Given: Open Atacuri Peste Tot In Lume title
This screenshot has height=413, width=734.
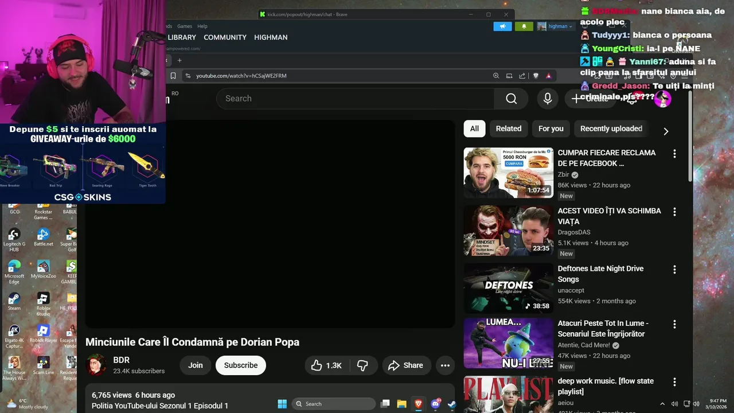Looking at the screenshot, I should tap(603, 329).
